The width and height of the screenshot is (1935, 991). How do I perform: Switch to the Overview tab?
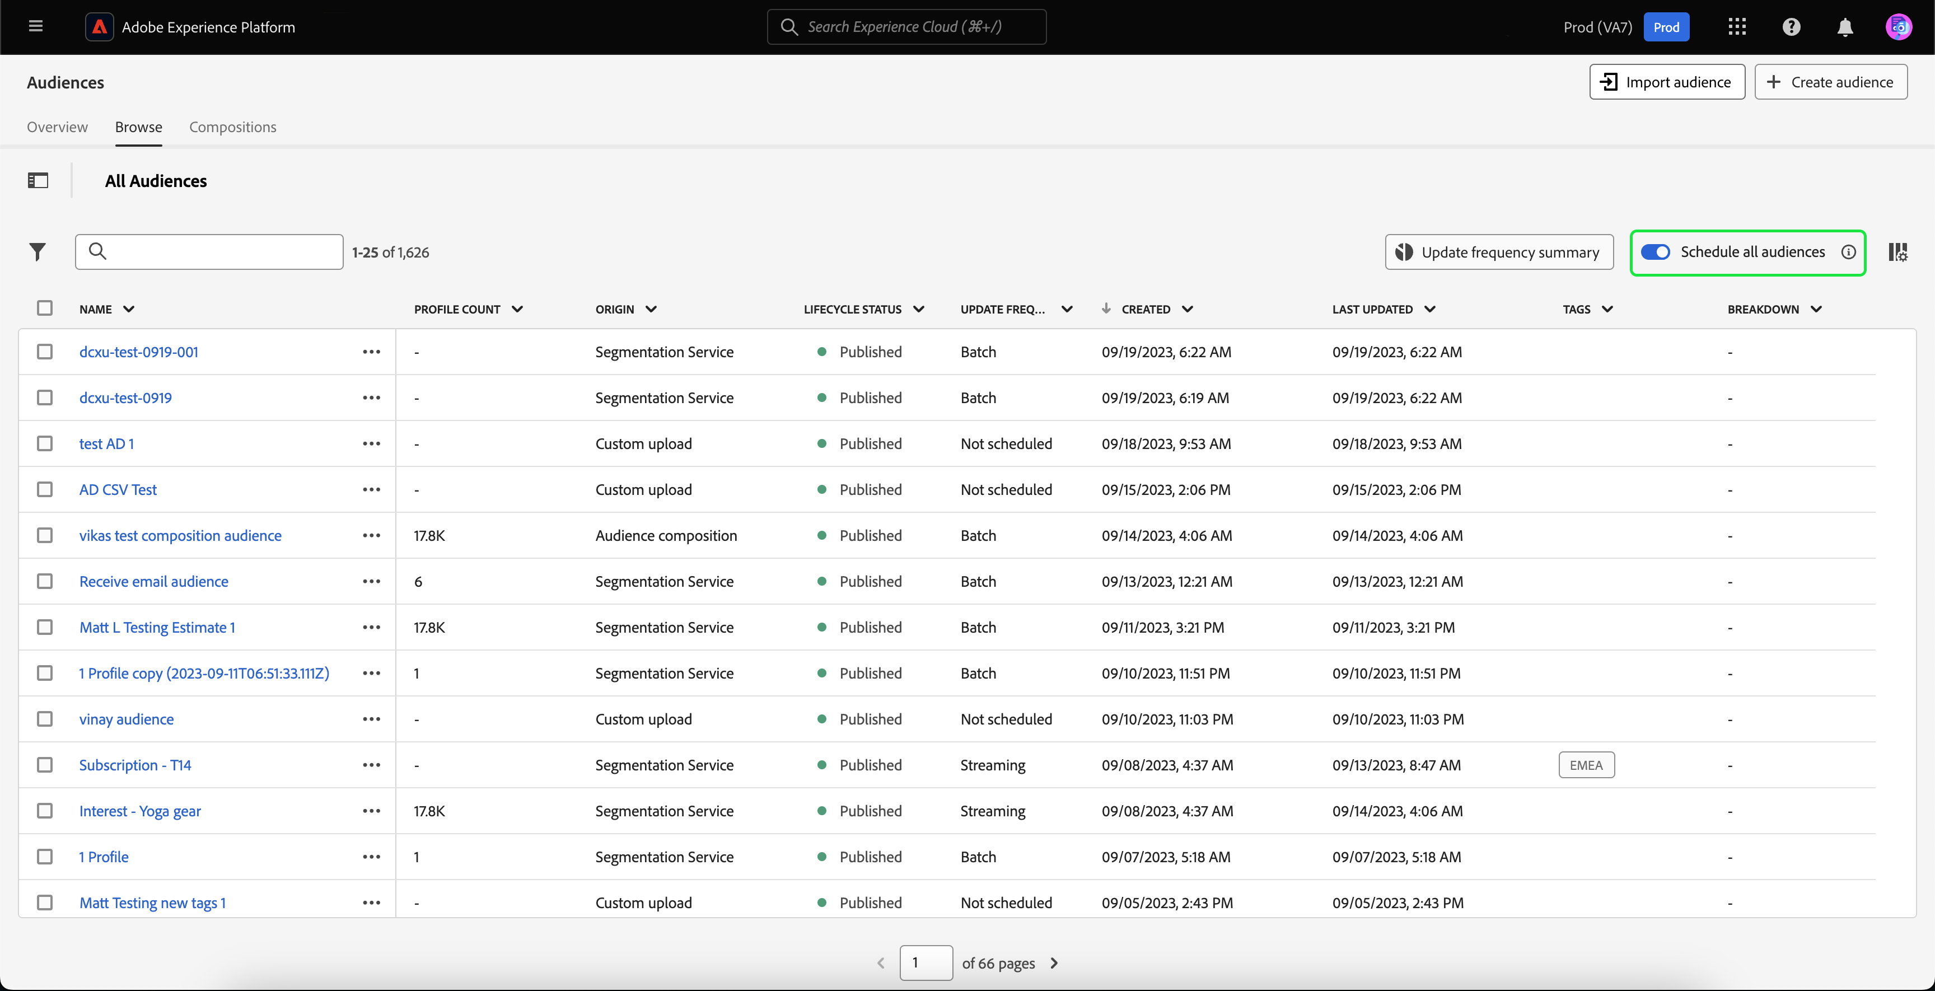(x=57, y=127)
